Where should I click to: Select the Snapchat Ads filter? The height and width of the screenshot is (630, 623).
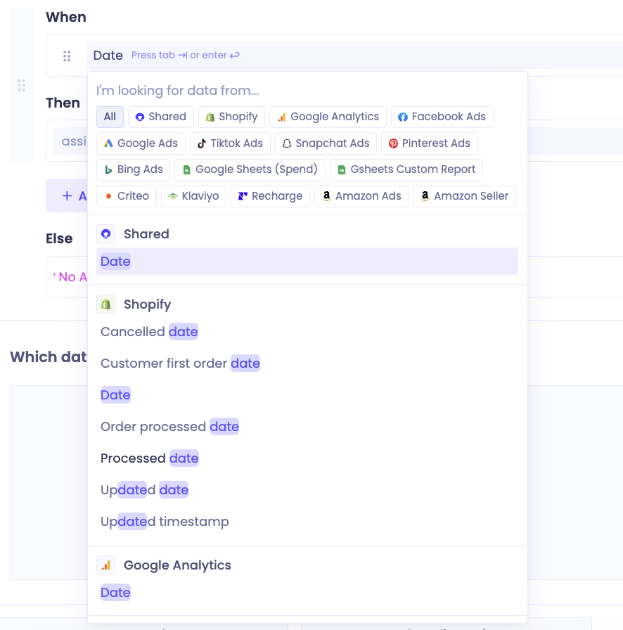[326, 143]
